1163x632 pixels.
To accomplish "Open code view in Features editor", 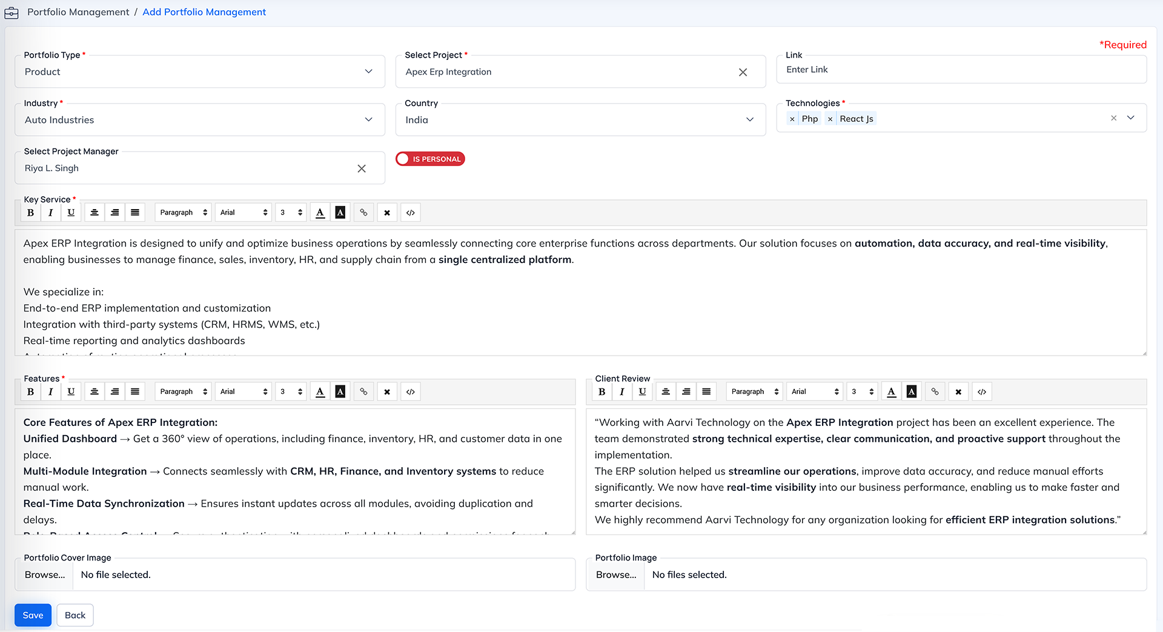I will 411,392.
